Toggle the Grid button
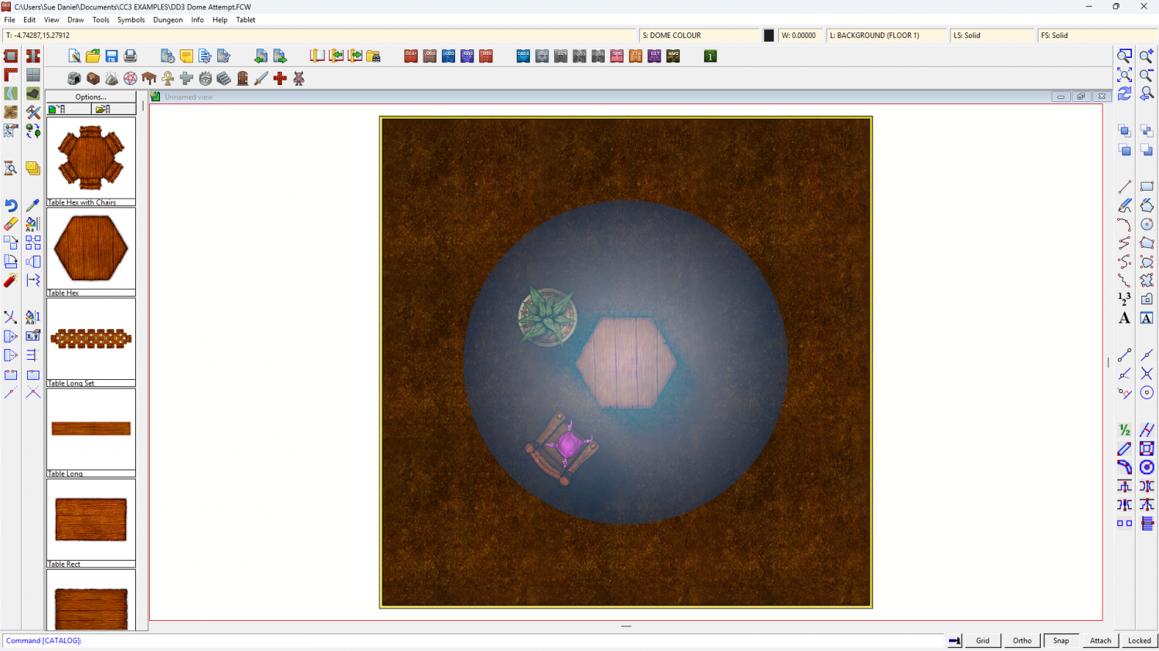The width and height of the screenshot is (1159, 651). [x=982, y=640]
